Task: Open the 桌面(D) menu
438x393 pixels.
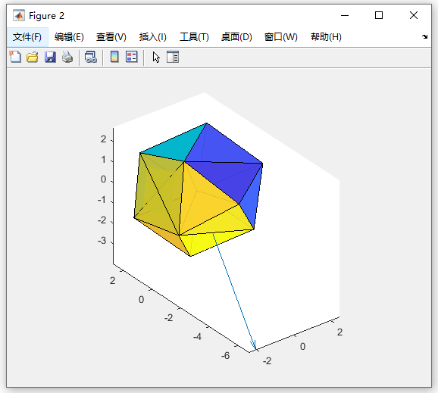Action: coord(236,37)
